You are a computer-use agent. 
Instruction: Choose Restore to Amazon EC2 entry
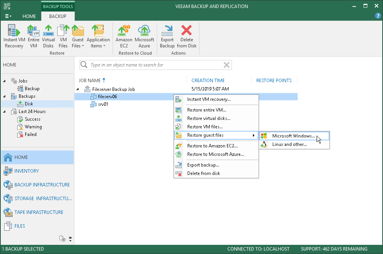[216, 146]
